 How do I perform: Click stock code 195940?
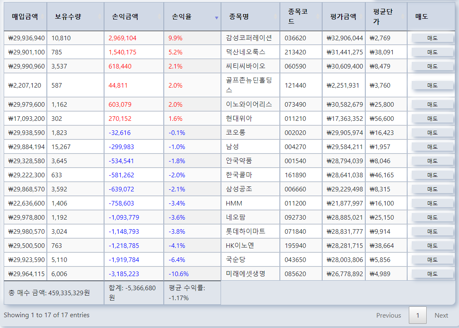tap(295, 246)
